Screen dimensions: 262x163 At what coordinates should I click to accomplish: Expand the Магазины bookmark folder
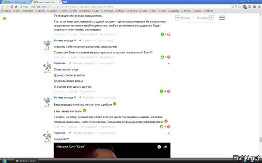point(132,11)
